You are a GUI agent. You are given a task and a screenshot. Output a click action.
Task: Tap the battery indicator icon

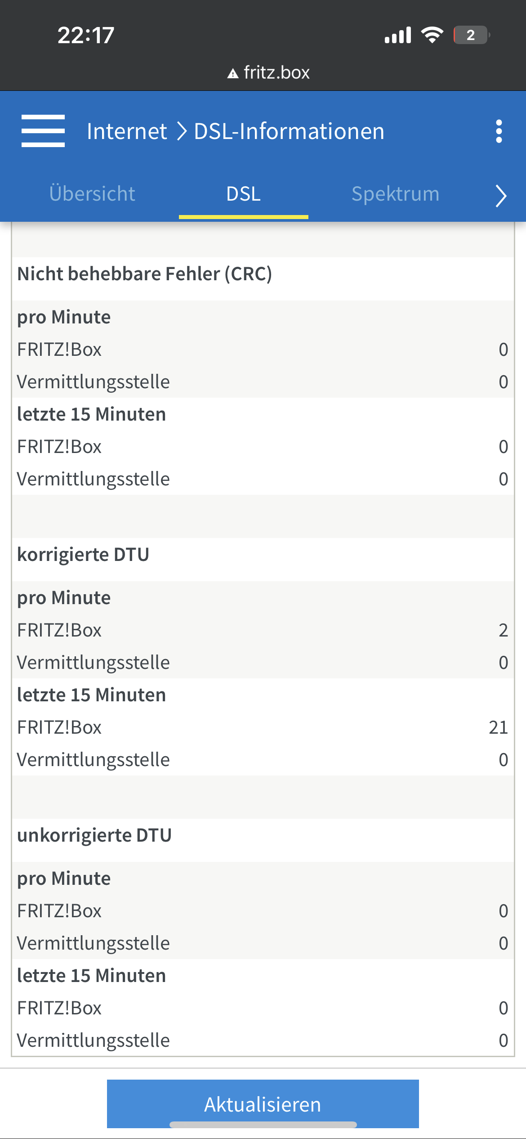[471, 35]
